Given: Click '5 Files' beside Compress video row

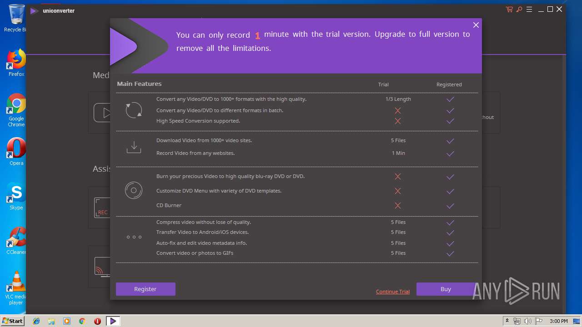Looking at the screenshot, I should click(x=398, y=222).
